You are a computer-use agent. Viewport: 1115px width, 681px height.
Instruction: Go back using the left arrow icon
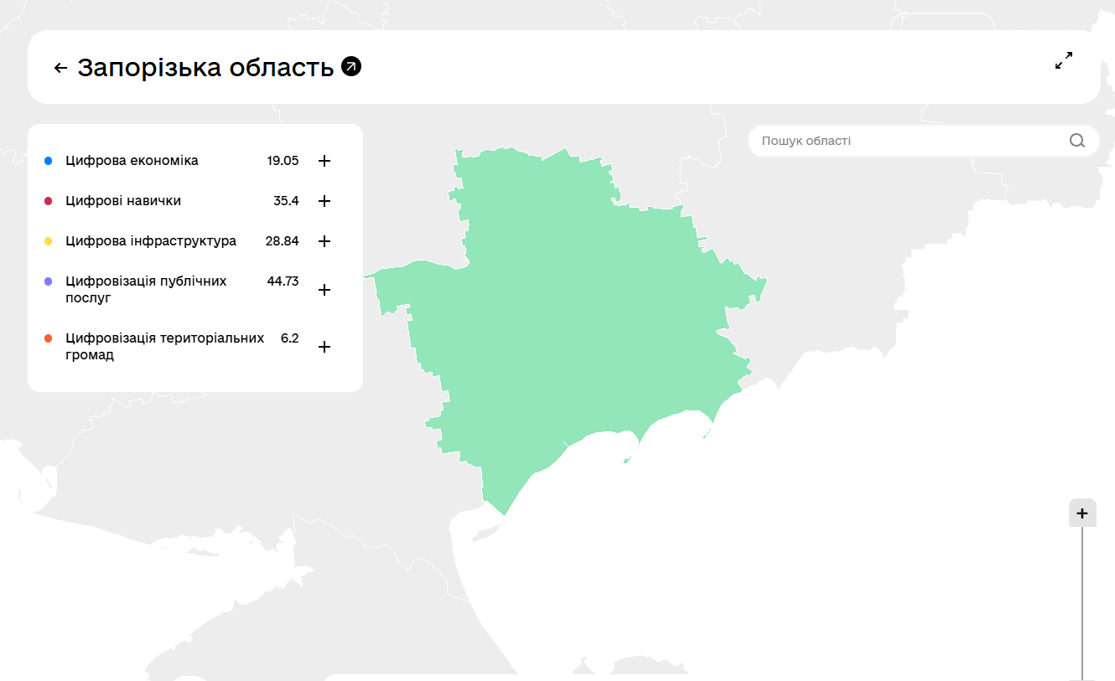point(60,68)
